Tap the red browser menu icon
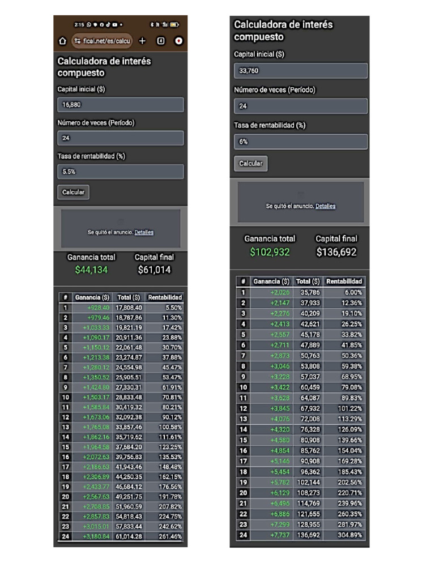This screenshot has height=580, width=435. tap(178, 41)
